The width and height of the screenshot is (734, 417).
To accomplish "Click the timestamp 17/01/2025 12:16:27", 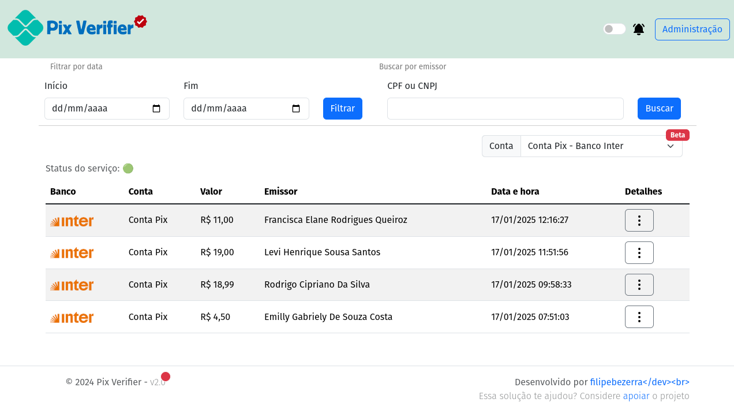I will click(x=530, y=220).
